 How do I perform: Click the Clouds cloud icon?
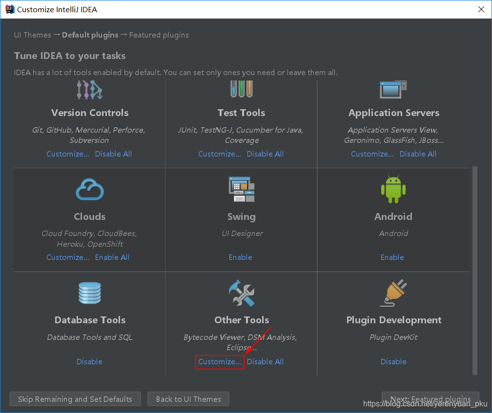90,189
